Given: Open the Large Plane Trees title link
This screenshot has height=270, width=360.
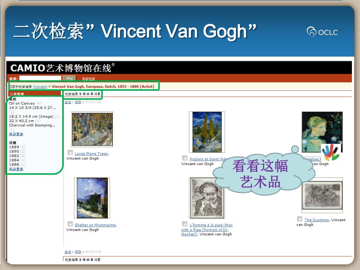Looking at the screenshot, I should (92, 154).
